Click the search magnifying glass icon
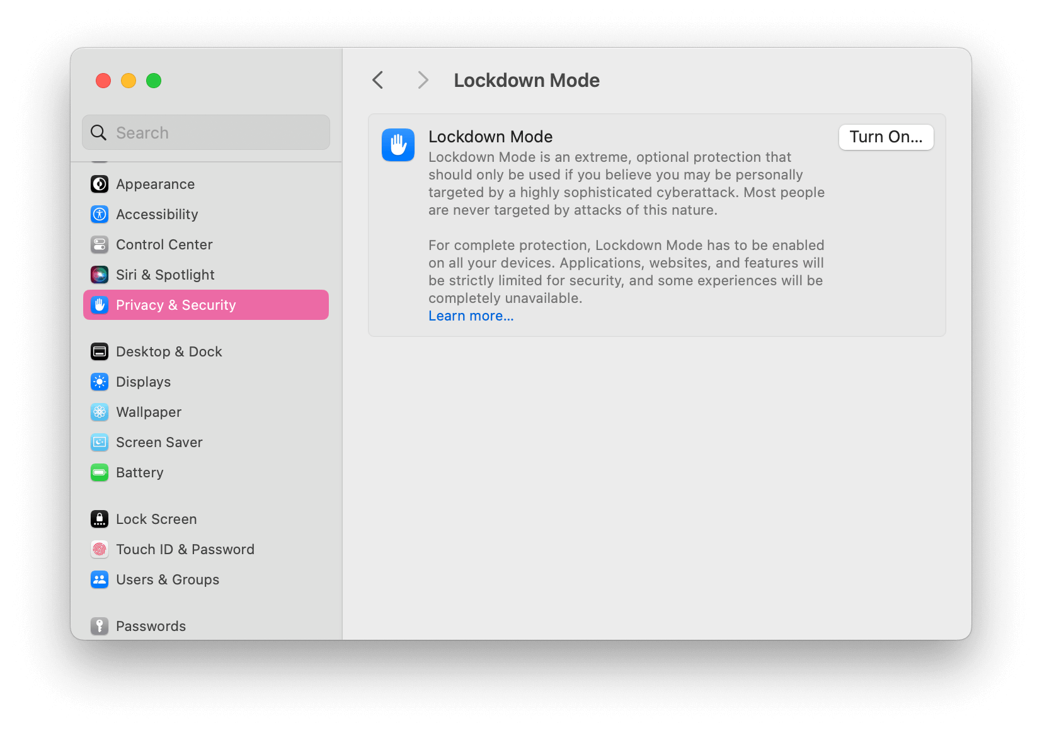Screen dimensions: 1042x733 pos(98,132)
